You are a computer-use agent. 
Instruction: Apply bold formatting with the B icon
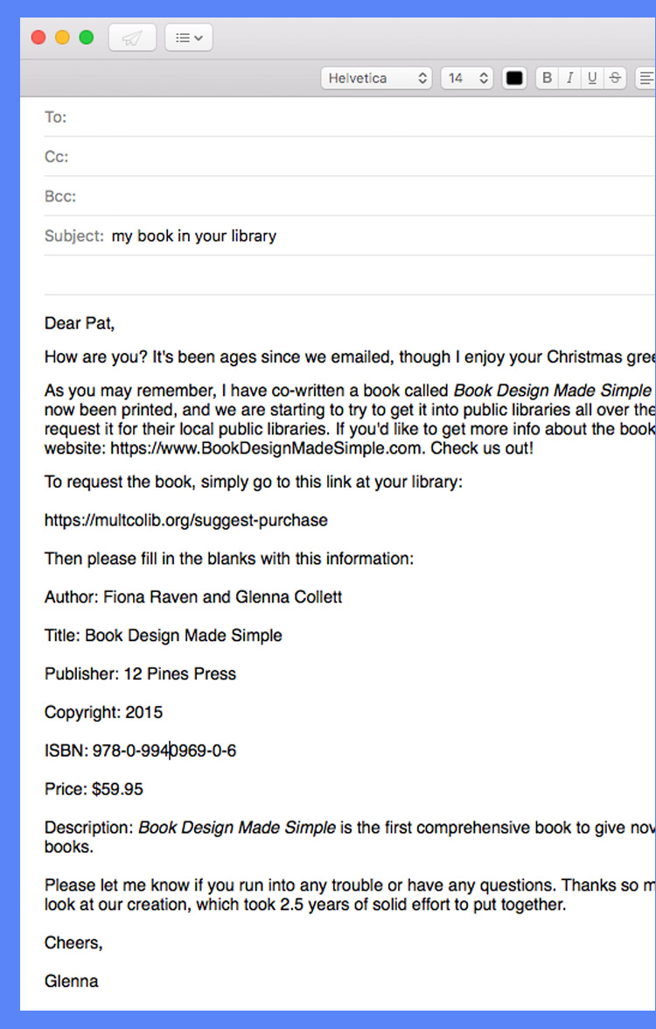click(546, 77)
